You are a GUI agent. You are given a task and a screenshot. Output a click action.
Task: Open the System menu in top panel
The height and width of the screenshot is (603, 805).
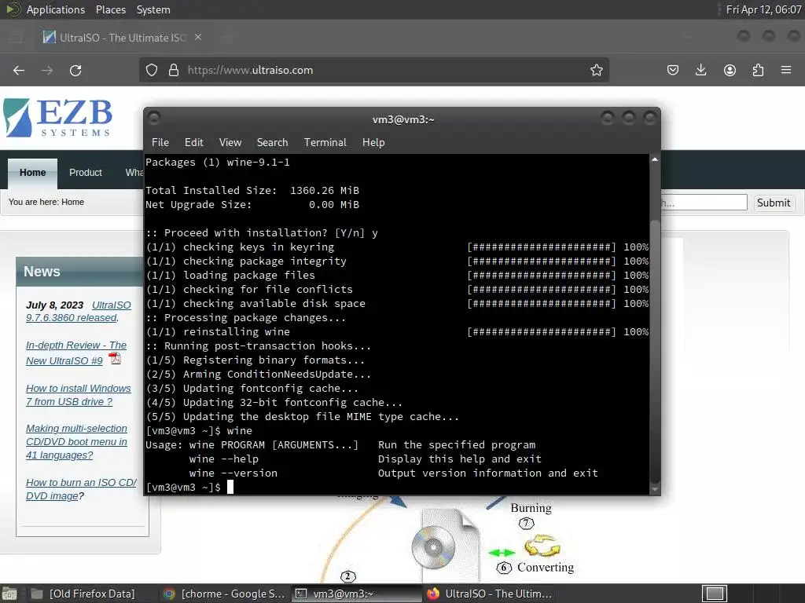(x=153, y=9)
